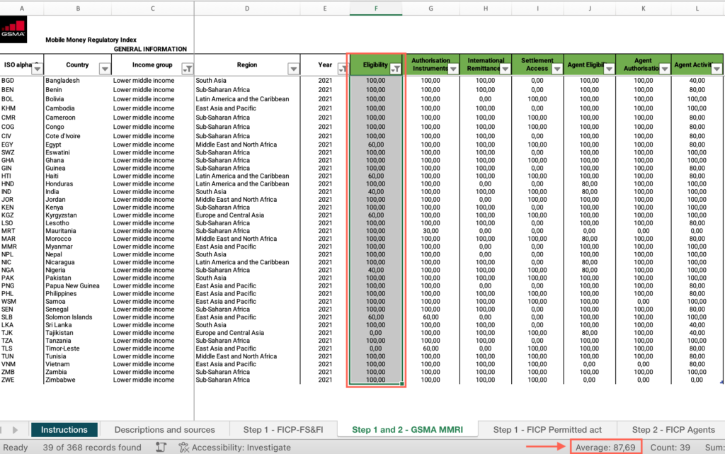This screenshot has height=454, width=725.
Task: Switch to Step 1 - FICP-FS&FI sheet
Action: click(x=283, y=430)
